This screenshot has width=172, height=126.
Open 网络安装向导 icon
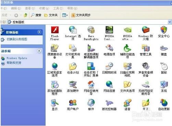(x=91, y=88)
